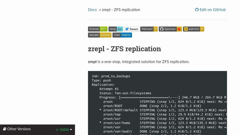Click the 246.7 MiB / 264.7 MiB value
This screenshot has height=135, width=240.
pos(202,97)
